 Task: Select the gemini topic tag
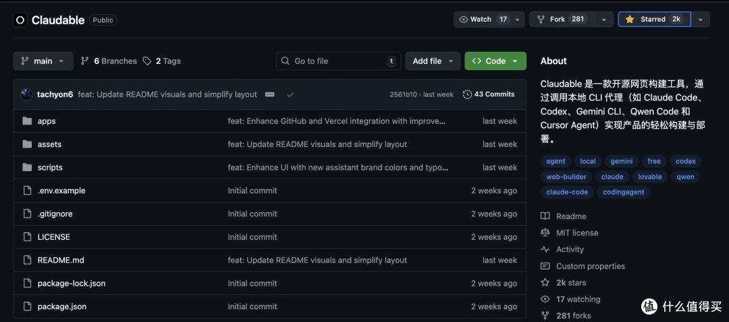[622, 162]
